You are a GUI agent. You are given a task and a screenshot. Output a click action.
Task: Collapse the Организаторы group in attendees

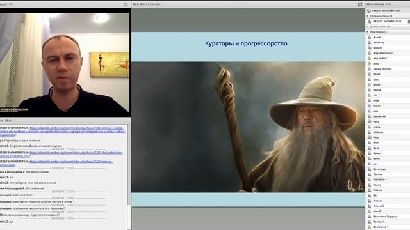pyautogui.click(x=367, y=16)
